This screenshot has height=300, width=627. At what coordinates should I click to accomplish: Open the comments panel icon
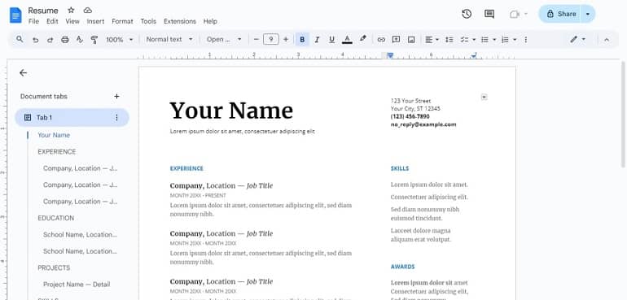tap(489, 14)
